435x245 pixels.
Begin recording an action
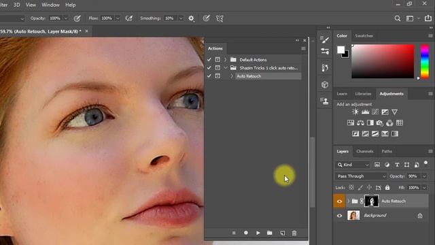click(246, 233)
